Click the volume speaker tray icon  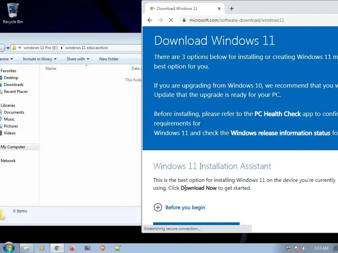click(304, 248)
